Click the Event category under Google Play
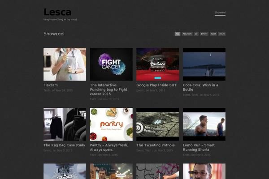269x179 pixels. pyautogui.click(x=140, y=90)
